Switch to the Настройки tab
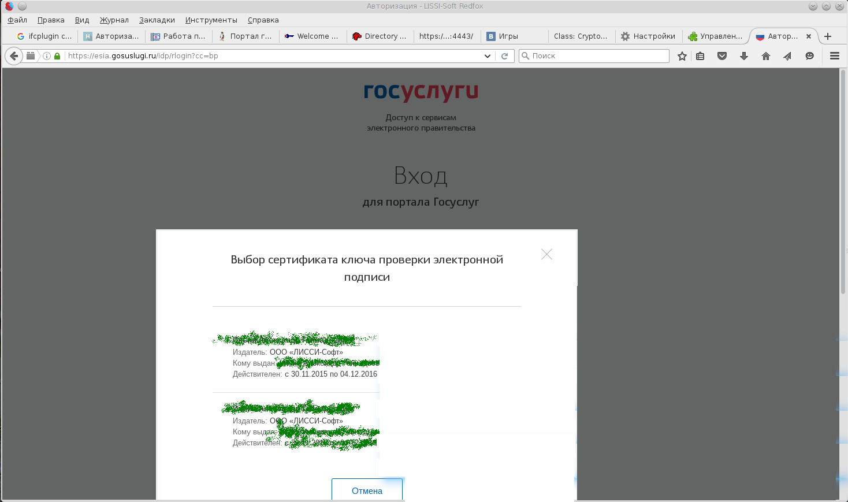This screenshot has height=502, width=848. pos(648,36)
